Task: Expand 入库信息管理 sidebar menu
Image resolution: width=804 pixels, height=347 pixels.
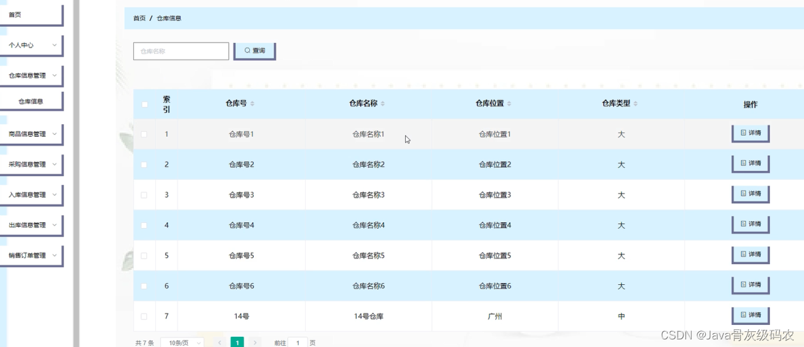Action: 32,195
